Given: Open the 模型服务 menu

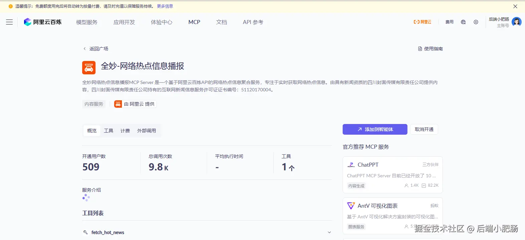Looking at the screenshot, I should click(87, 22).
